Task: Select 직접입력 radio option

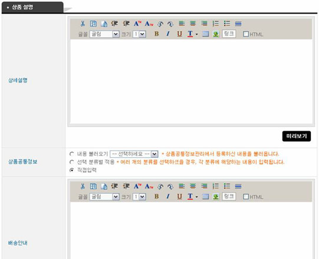Action: [71, 170]
